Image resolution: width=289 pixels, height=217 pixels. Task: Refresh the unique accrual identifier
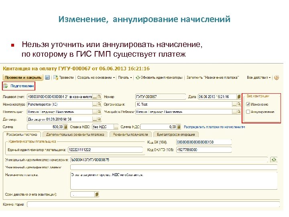pos(274,160)
